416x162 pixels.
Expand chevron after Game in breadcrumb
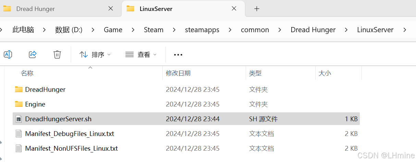pyautogui.click(x=133, y=30)
